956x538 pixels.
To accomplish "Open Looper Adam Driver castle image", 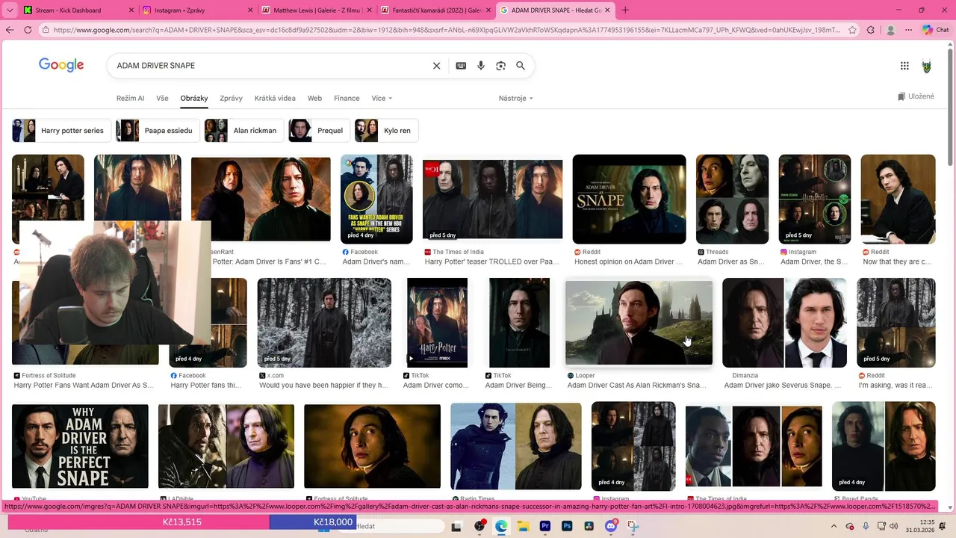I will (x=639, y=323).
